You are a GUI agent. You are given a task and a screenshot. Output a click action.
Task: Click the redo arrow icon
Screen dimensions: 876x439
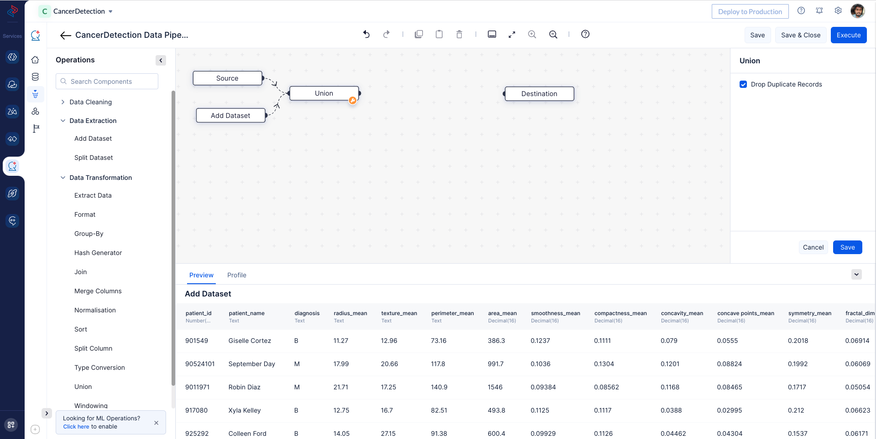click(386, 34)
